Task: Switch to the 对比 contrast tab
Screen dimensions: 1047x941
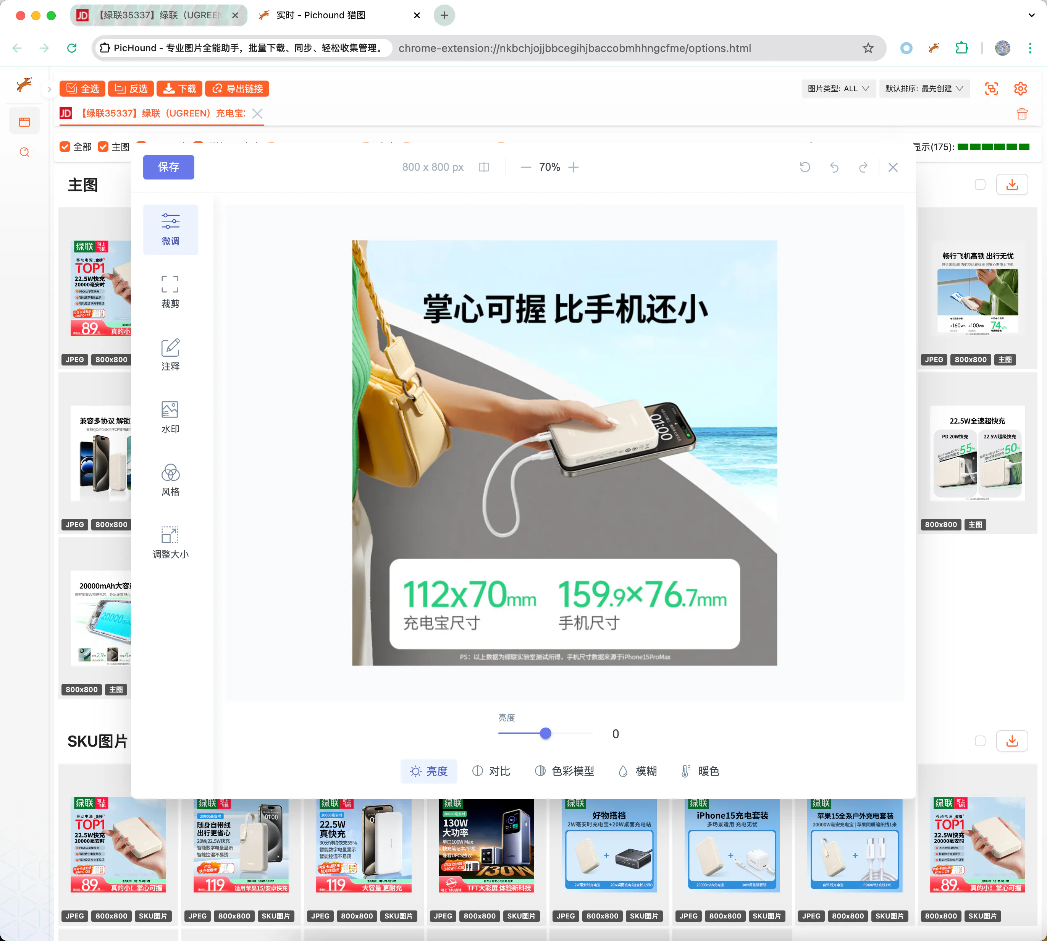Action: coord(491,771)
